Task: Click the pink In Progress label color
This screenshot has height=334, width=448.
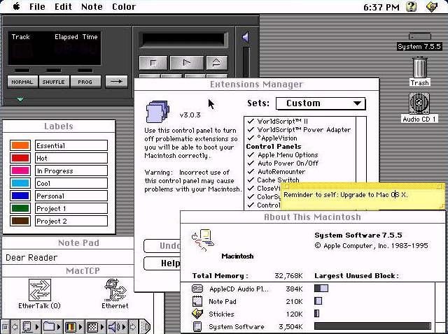Action: (20, 170)
